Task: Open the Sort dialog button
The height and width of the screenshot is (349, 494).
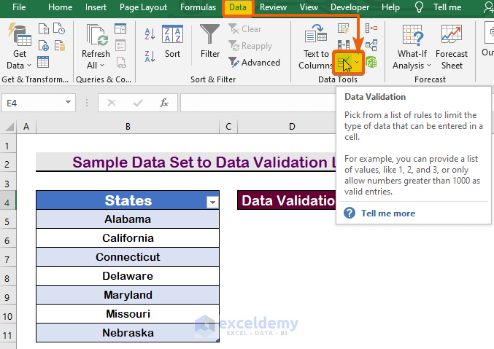Action: [x=172, y=42]
